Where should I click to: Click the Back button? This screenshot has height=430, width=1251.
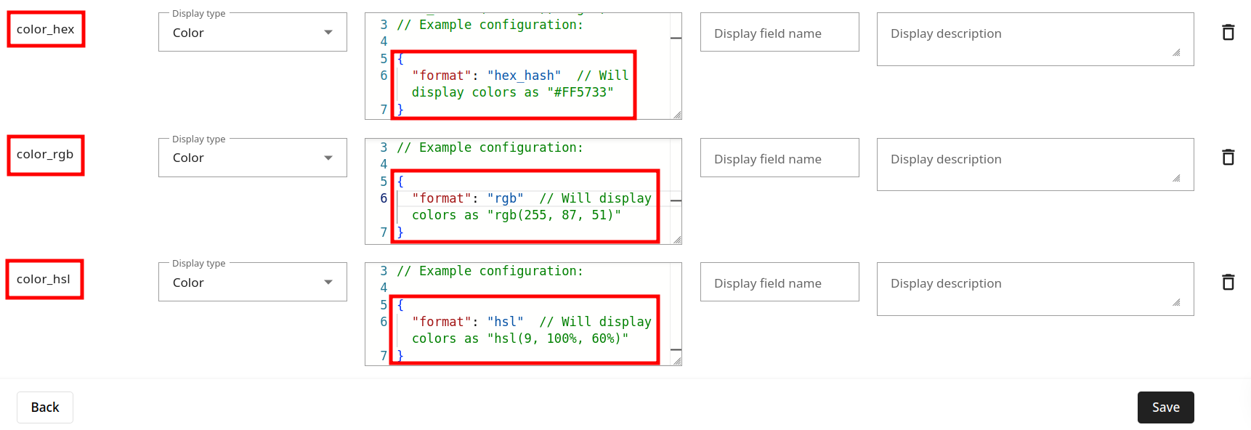(45, 407)
